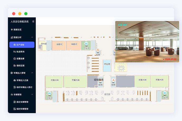Viewport: 182px width, 121px height.
Task: Open 临时车辆管理 via its icon
Action: click(15, 109)
